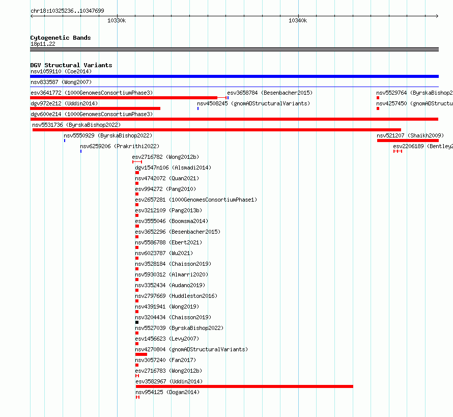Open nsv2797669 (Huddleston2016) label
Screen dimensions: 453x417
pyautogui.click(x=176, y=296)
